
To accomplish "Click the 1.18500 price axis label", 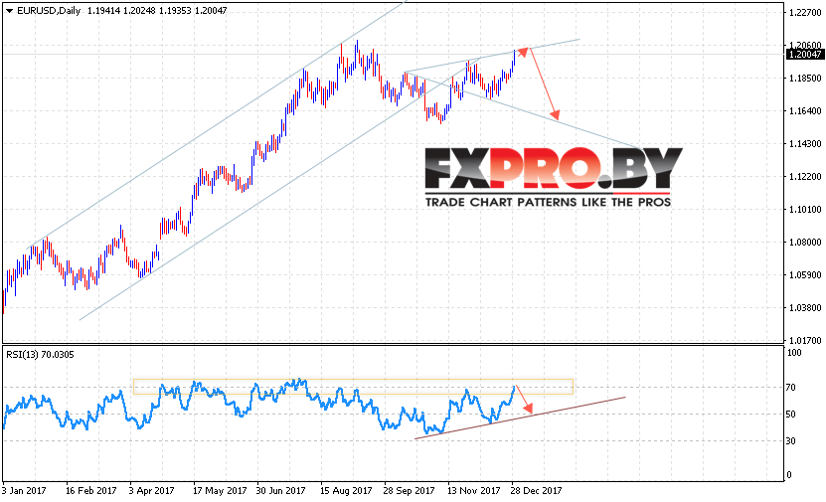I will (805, 79).
